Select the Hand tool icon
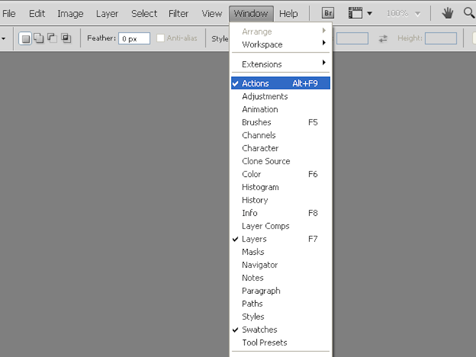 (x=447, y=13)
